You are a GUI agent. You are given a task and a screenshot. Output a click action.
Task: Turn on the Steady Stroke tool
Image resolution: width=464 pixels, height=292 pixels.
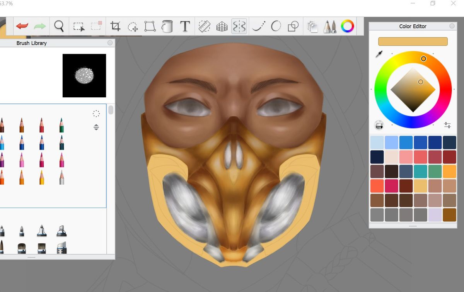[x=259, y=26]
